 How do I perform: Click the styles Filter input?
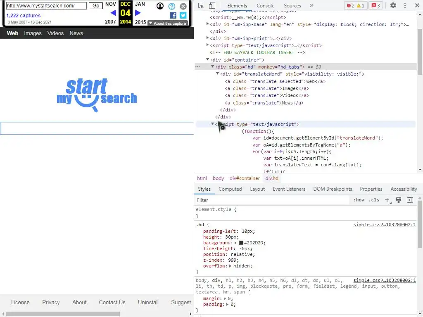[x=273, y=200]
